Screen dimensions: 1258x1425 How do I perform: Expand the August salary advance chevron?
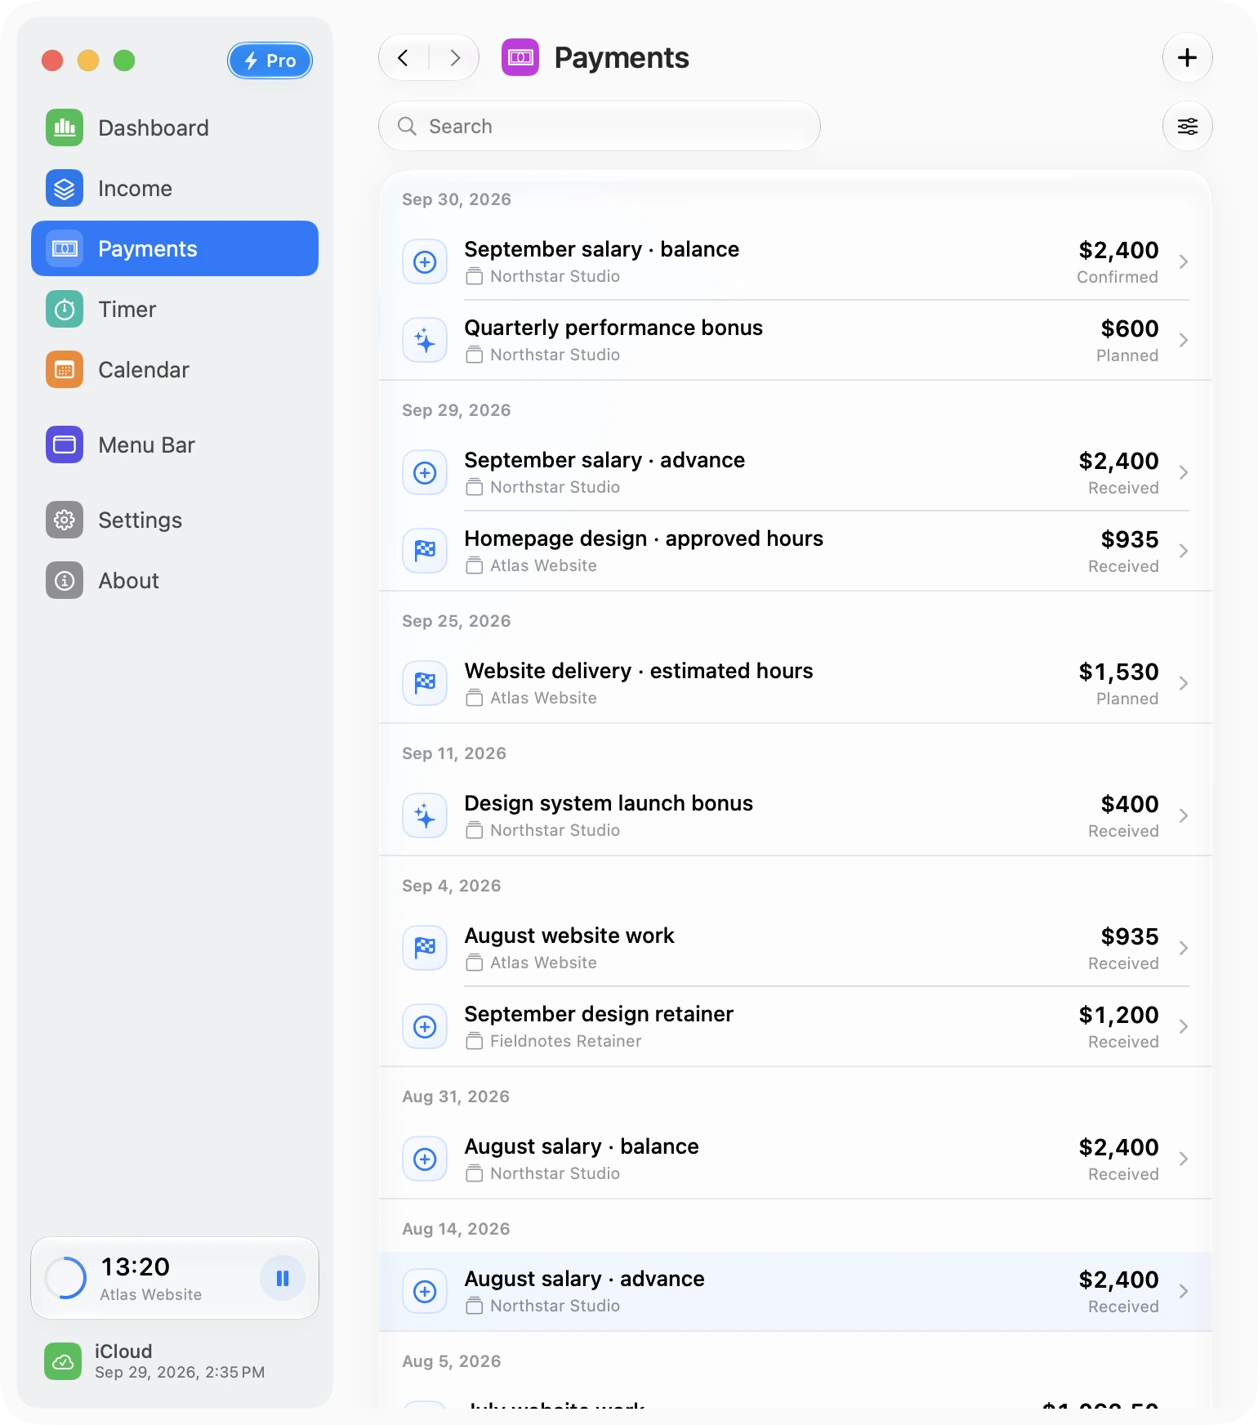(1184, 1291)
